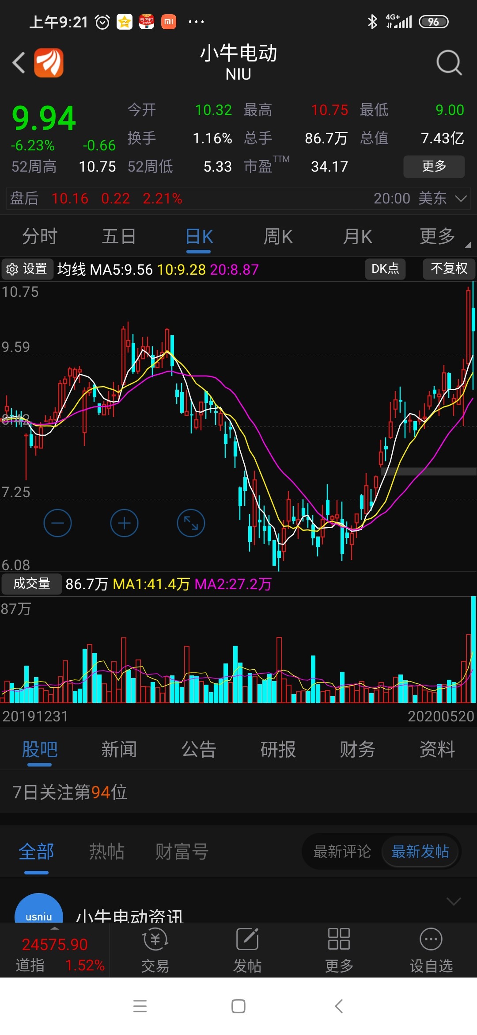This screenshot has height=1035, width=477.
Task: Toggle the DK点 indicator button
Action: pos(385,268)
